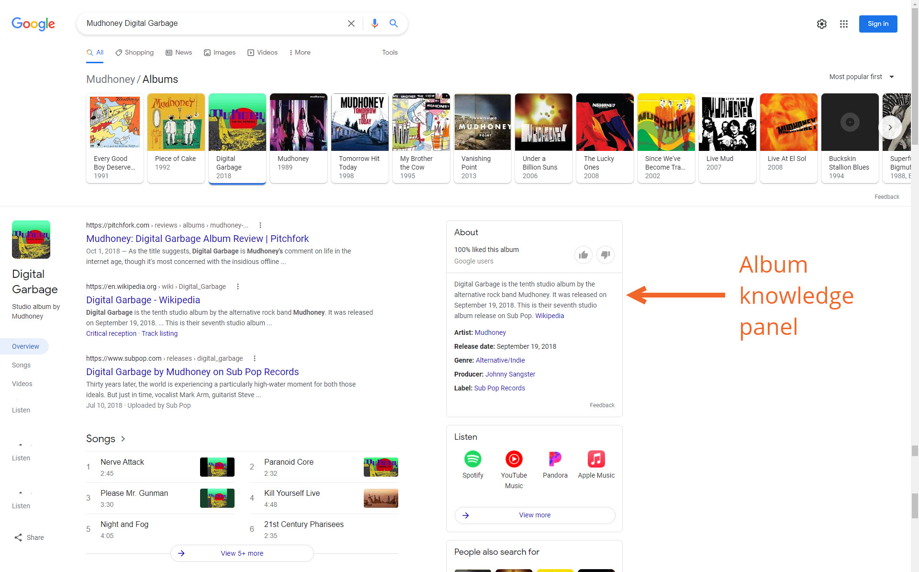This screenshot has height=572, width=919.
Task: Open options menu for Pitchfork result
Action: click(260, 225)
